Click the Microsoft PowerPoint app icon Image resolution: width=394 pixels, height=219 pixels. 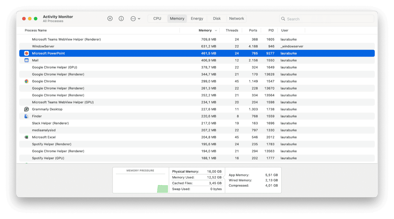(26, 53)
